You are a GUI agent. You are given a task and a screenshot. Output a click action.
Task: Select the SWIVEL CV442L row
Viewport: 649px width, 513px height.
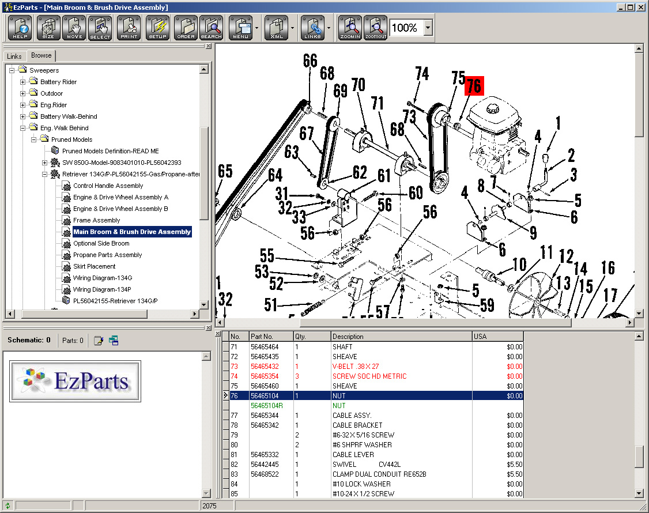376,465
